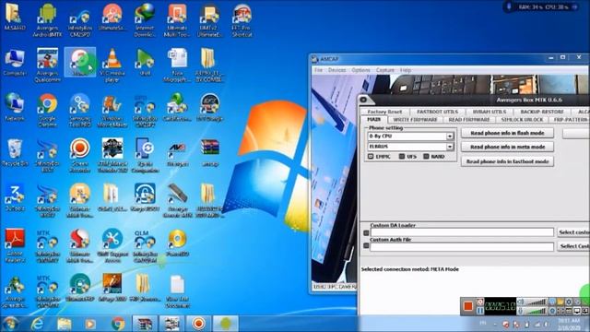Click Read phone info in fastboot mode

(507, 161)
